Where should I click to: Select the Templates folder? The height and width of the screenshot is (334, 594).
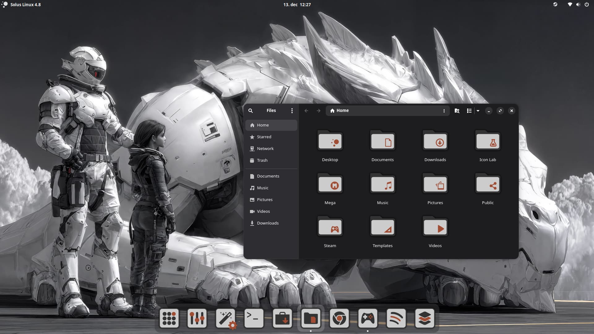click(x=382, y=228)
